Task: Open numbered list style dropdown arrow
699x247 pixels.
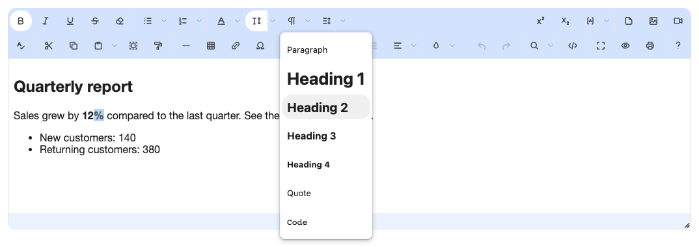Action: click(x=199, y=21)
